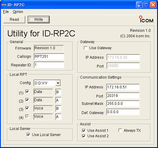Click the Data field in row (1)

pyautogui.click(x=43, y=92)
